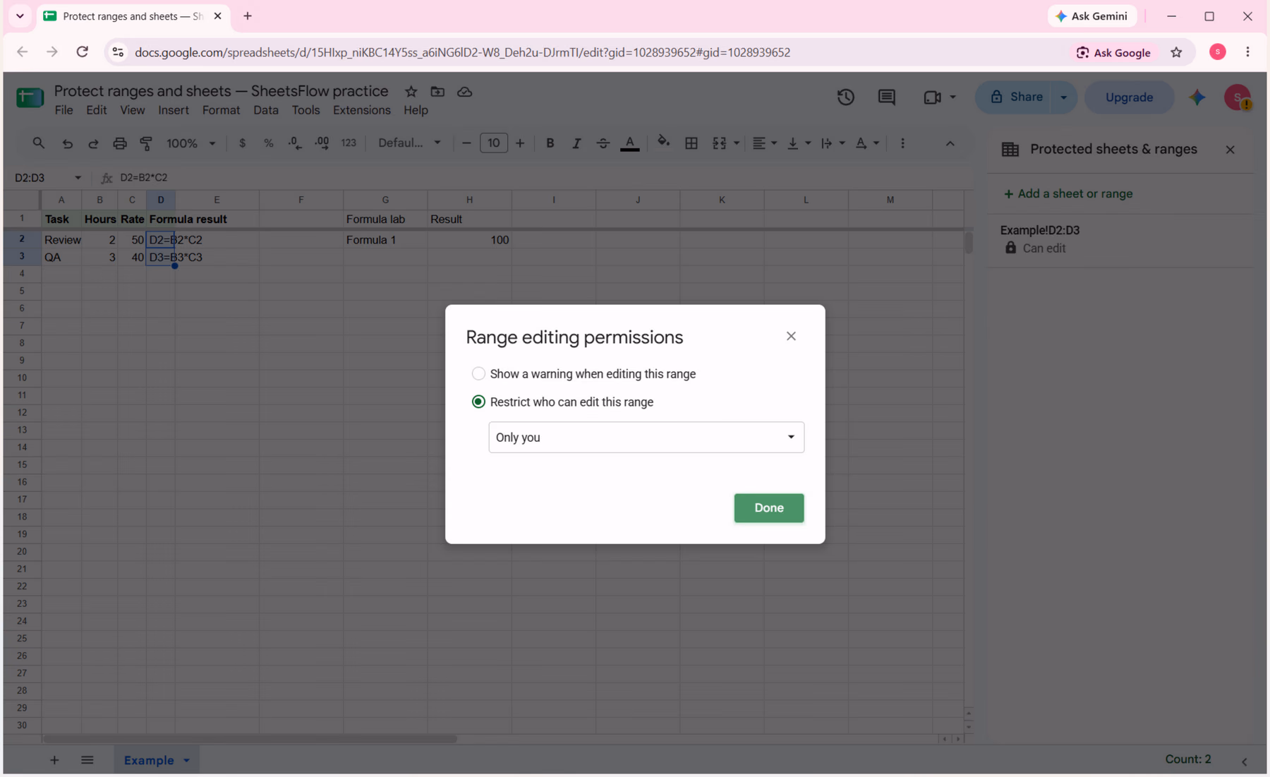Select 'Show a warning when editing this range'
Image resolution: width=1270 pixels, height=777 pixels.
click(x=478, y=374)
